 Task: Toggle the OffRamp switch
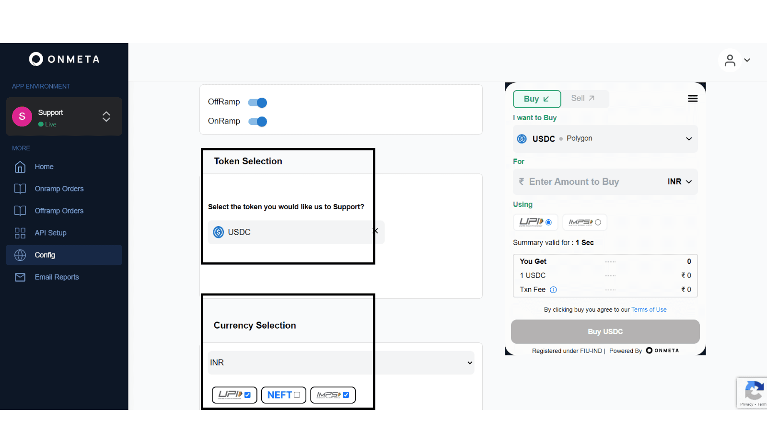click(x=257, y=102)
